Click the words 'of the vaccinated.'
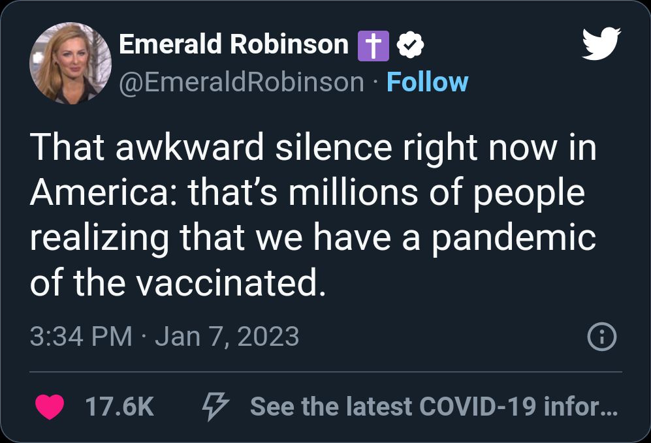Viewport: 651px width, 443px height. coord(176,283)
